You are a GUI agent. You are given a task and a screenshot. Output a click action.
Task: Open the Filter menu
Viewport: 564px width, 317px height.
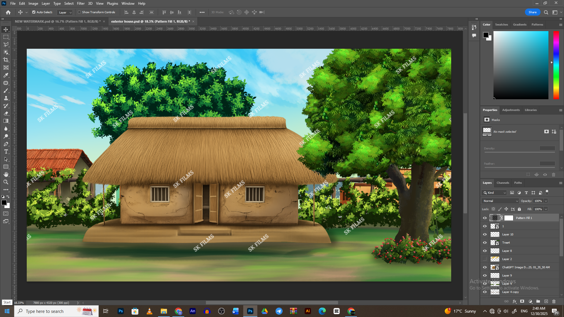tap(80, 4)
